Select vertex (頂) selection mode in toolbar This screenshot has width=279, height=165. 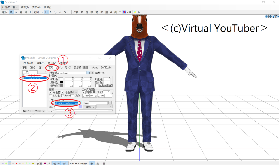point(11,12)
